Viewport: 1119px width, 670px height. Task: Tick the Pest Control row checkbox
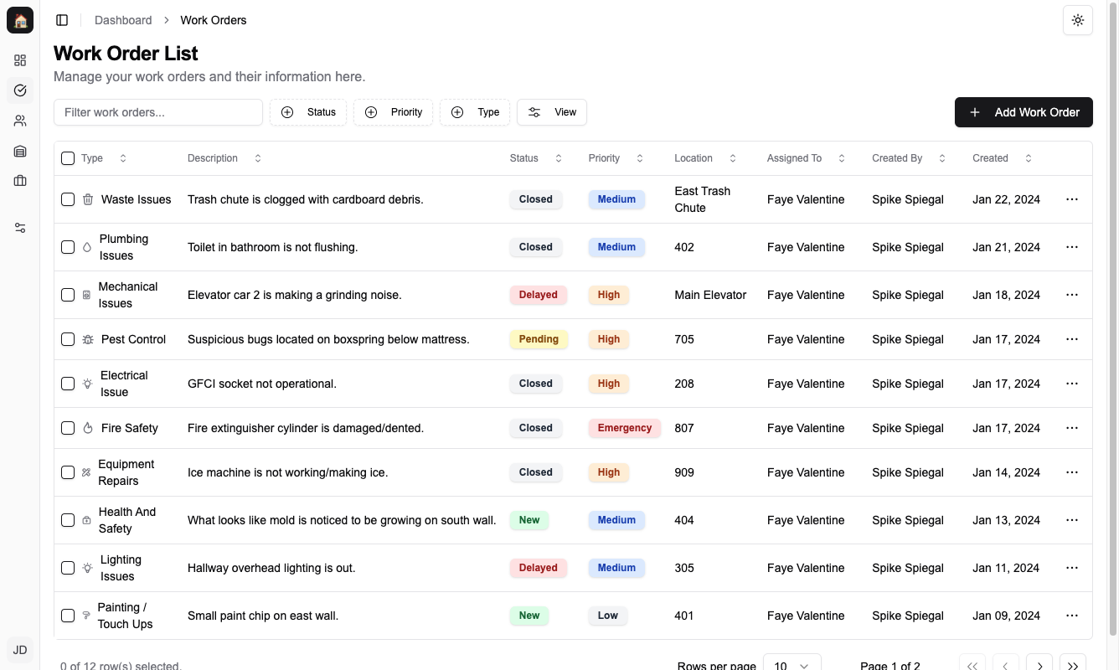(x=68, y=339)
